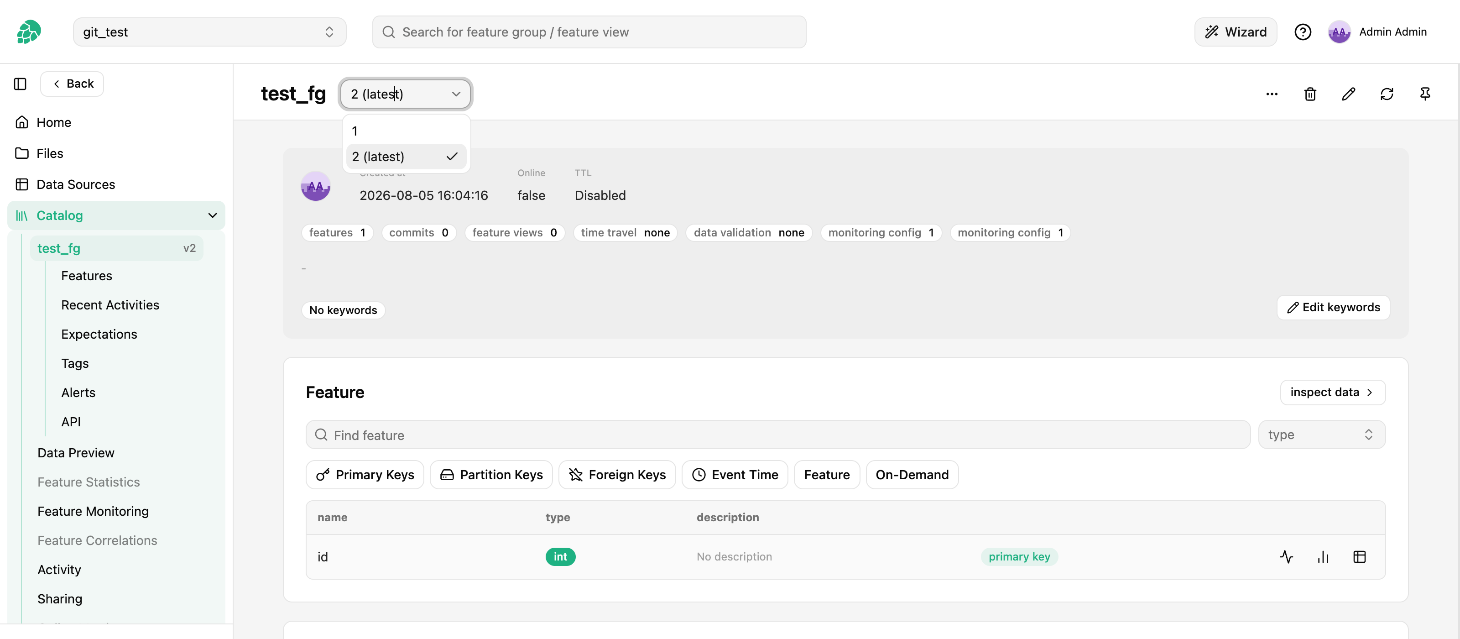The width and height of the screenshot is (1460, 639).
Task: Click the Admin Admin avatar in header
Action: click(1339, 32)
